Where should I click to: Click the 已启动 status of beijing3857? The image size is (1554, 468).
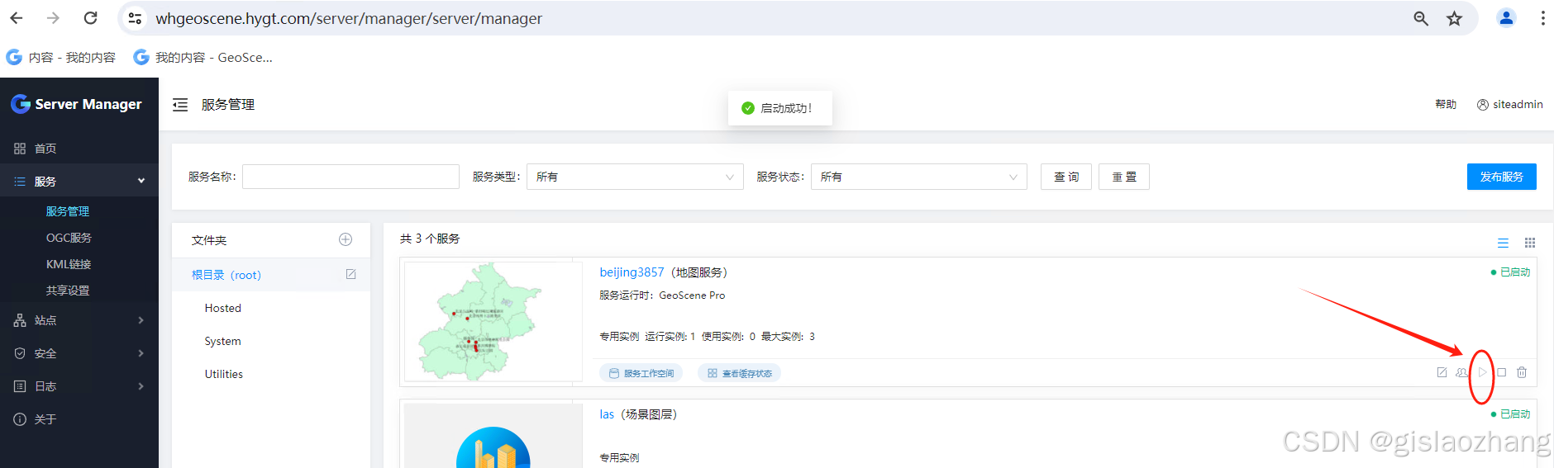1510,272
